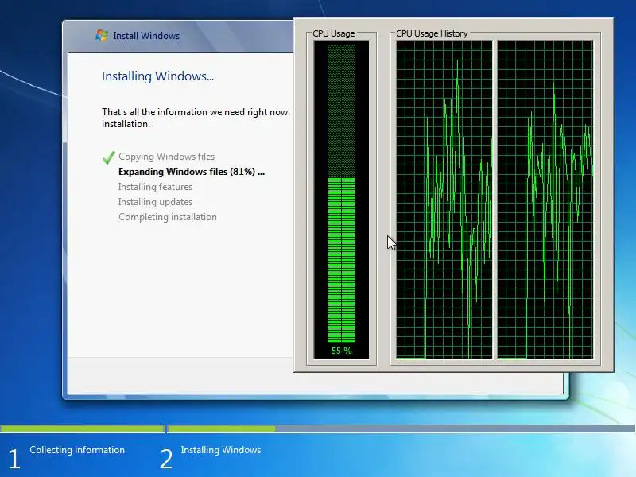Click the CPU Usage bar meter
This screenshot has height=477, width=636.
point(342,200)
